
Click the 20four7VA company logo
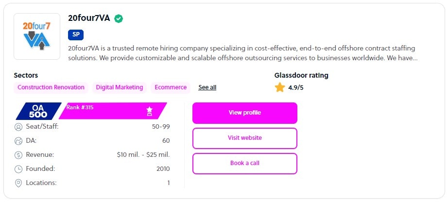tap(37, 36)
